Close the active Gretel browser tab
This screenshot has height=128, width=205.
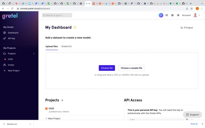click(89, 4)
